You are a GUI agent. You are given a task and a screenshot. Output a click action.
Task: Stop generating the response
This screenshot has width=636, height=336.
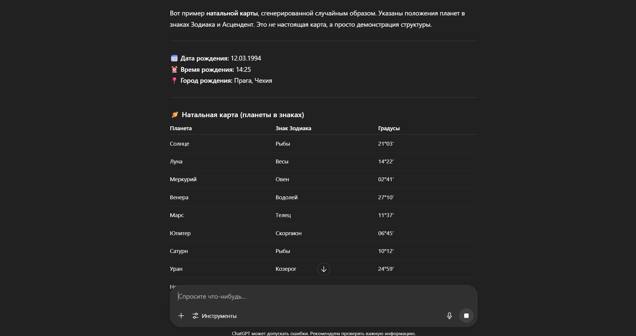click(x=466, y=316)
